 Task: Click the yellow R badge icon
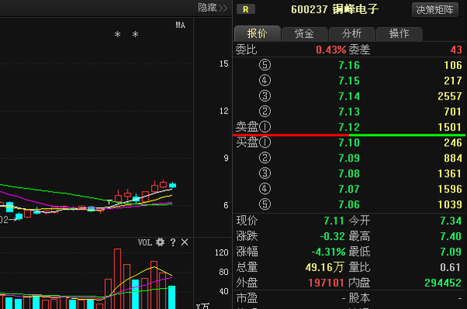tap(246, 9)
